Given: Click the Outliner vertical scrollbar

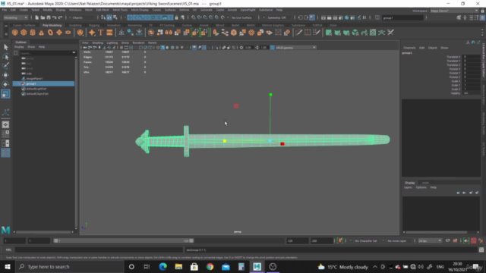Looking at the screenshot, I should coord(76,143).
